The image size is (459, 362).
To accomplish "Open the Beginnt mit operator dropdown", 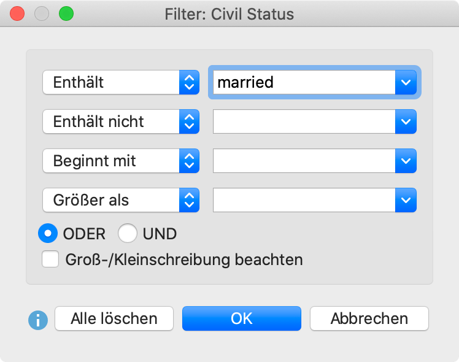I will [x=121, y=161].
